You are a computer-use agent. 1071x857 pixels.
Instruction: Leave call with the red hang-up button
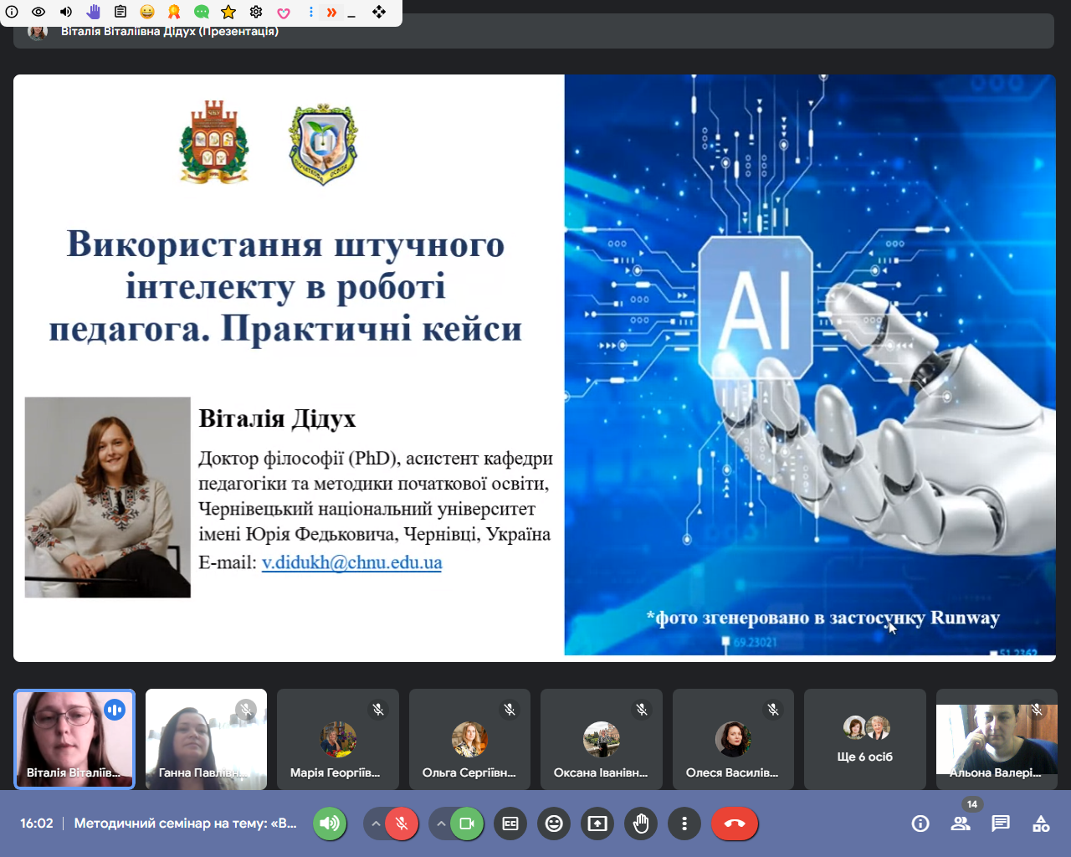point(735,824)
